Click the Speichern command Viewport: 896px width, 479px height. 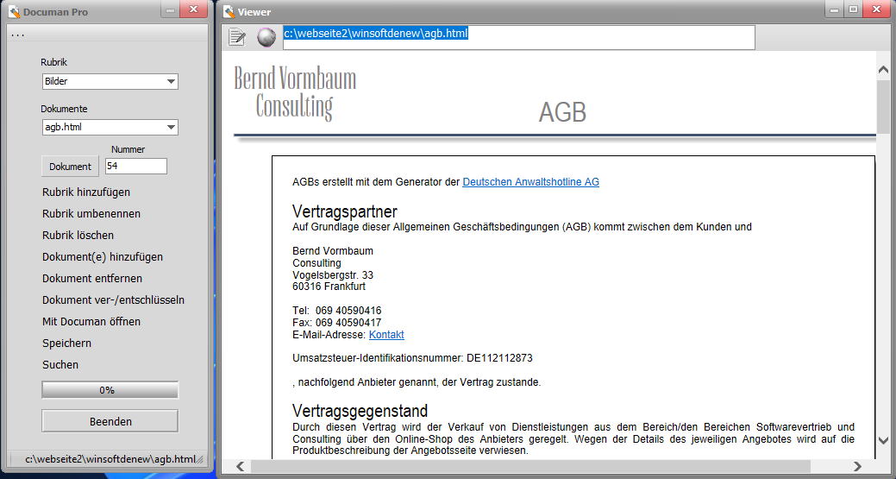click(67, 343)
